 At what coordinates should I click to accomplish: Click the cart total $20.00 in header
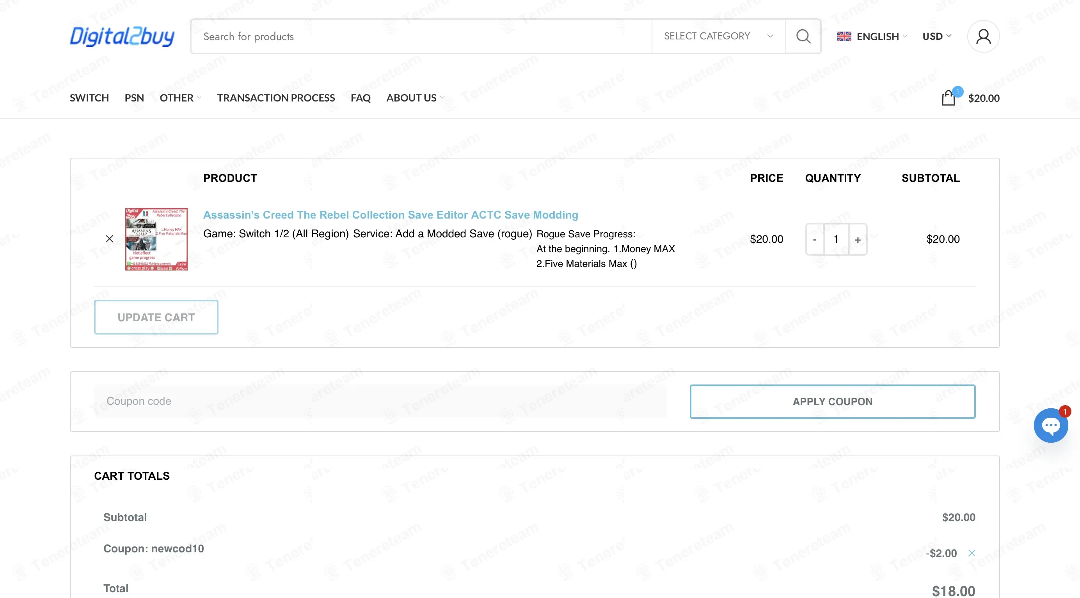click(984, 98)
